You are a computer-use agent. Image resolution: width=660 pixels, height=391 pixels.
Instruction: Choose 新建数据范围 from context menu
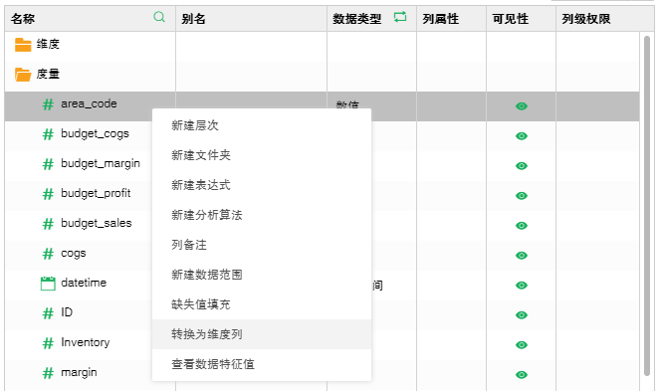[262, 275]
